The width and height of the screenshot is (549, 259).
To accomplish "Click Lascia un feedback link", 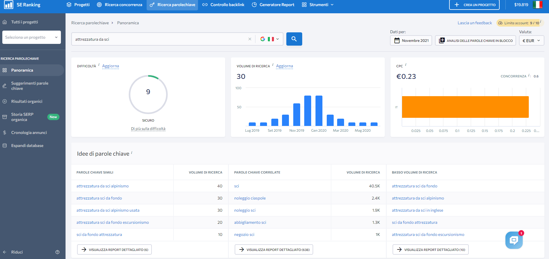I will [475, 23].
